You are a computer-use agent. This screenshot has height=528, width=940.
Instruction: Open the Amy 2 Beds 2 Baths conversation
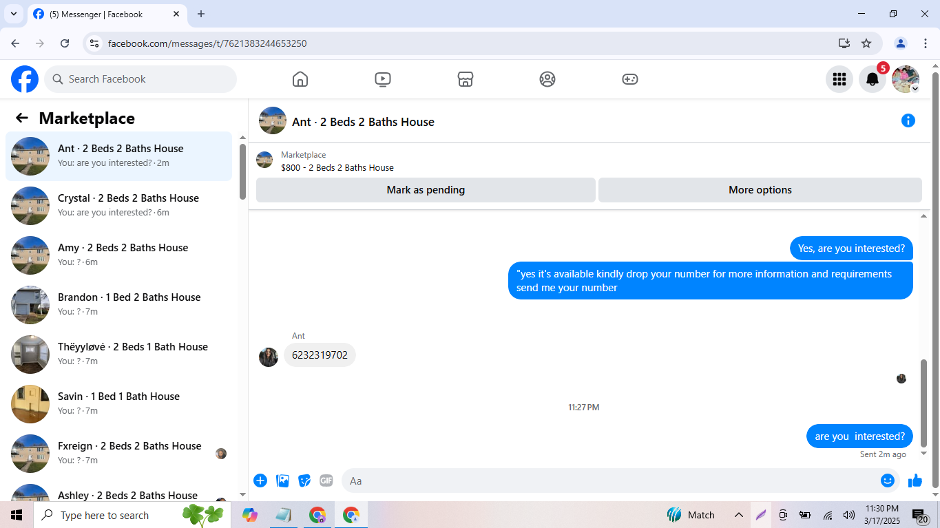[119, 255]
